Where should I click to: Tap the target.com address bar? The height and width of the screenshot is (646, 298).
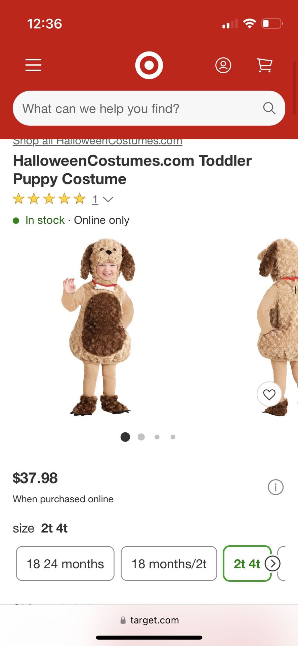[149, 620]
